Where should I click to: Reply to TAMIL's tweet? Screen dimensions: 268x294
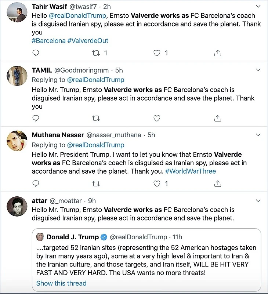pos(36,118)
